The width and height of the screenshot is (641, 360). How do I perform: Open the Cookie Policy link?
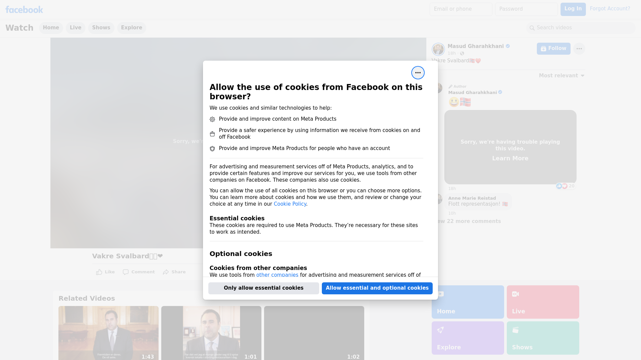[290, 204]
